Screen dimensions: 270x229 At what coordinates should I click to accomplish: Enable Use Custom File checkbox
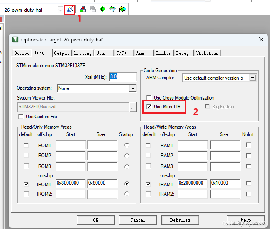tap(21, 117)
